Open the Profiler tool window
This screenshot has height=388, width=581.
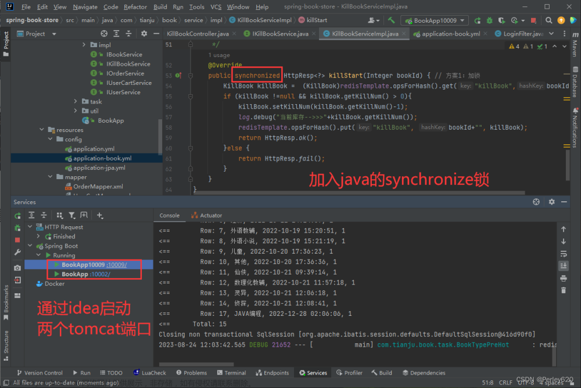(349, 373)
